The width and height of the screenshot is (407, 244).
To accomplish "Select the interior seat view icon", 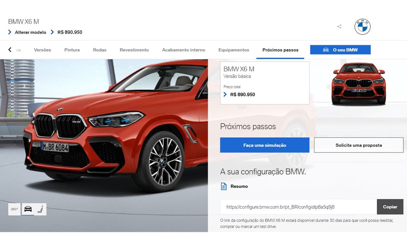I will click(40, 209).
